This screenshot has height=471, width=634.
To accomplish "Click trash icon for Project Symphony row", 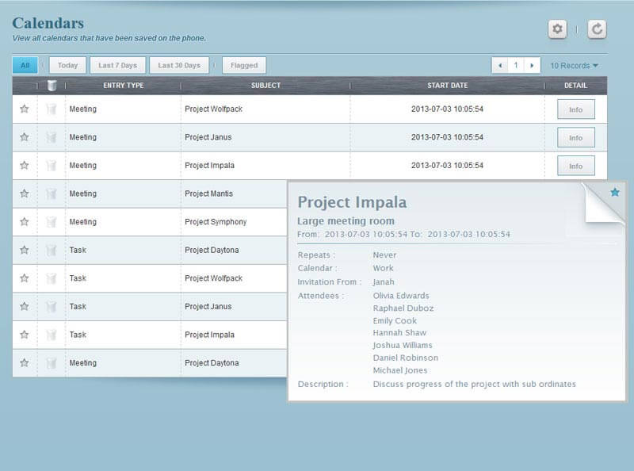I will click(x=52, y=222).
